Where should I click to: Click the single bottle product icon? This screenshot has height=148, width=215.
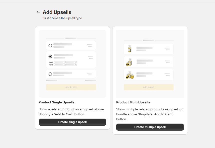pyautogui.click(x=129, y=49)
